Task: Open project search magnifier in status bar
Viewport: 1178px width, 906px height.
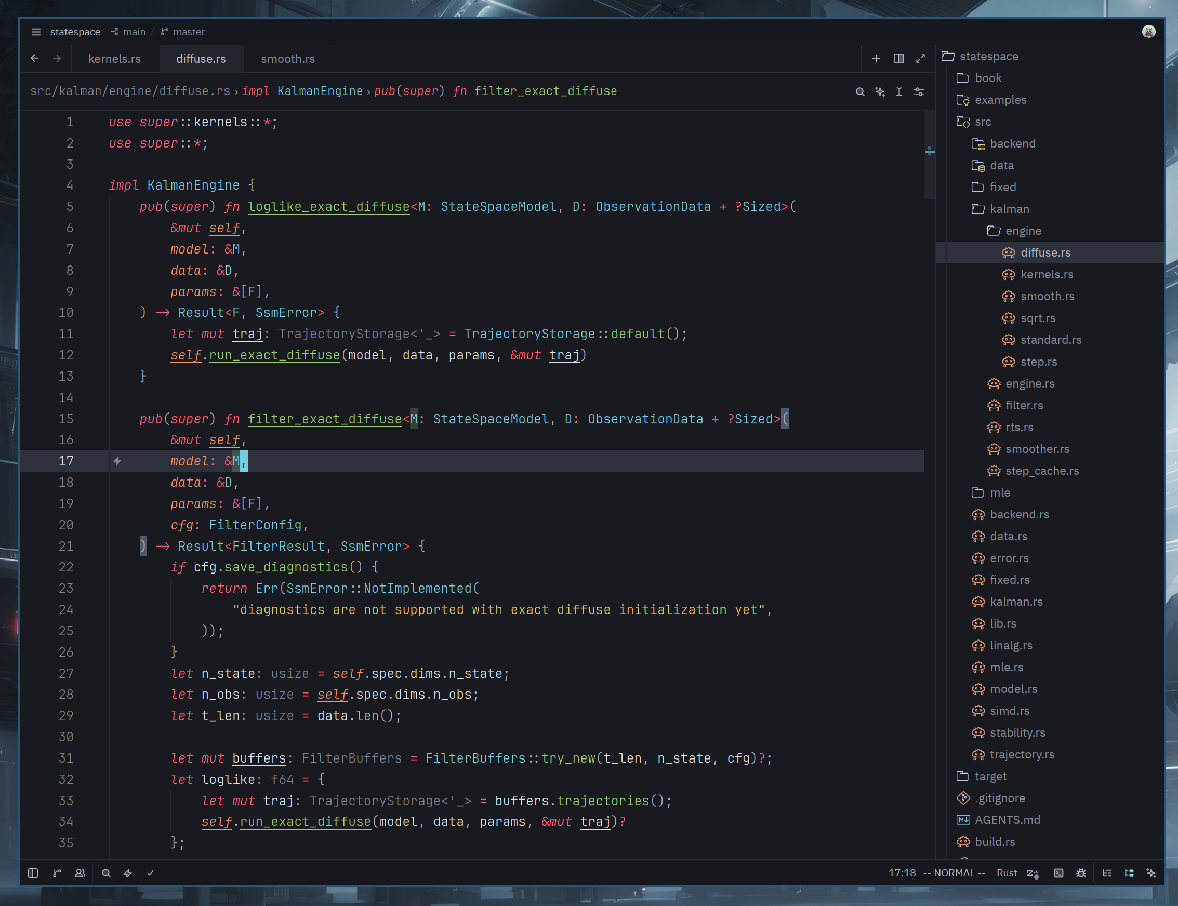Action: click(106, 873)
